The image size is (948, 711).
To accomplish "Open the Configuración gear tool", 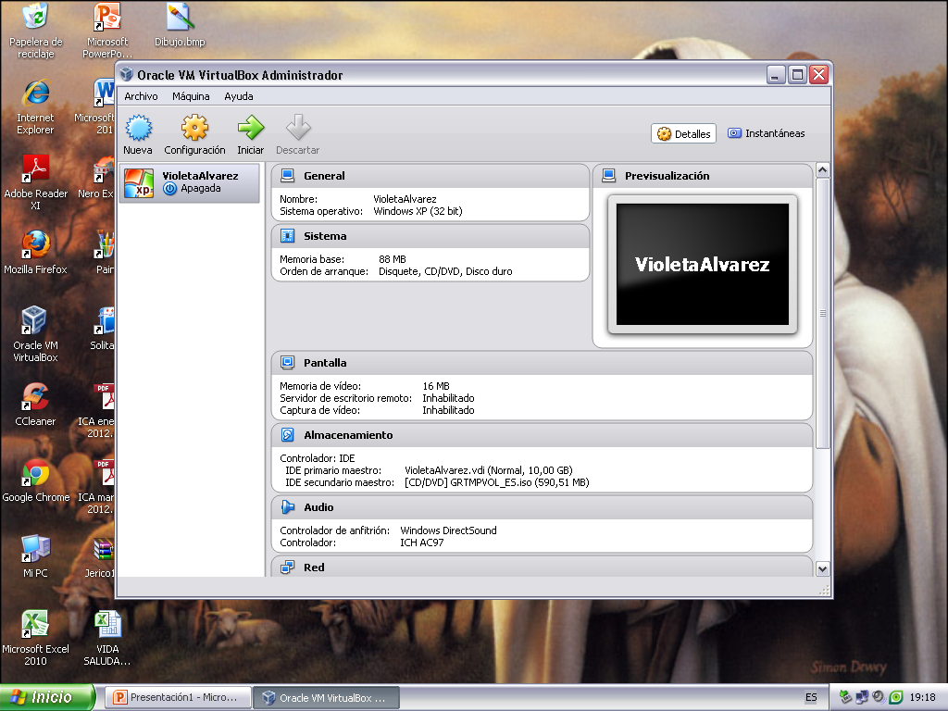I will (x=194, y=134).
